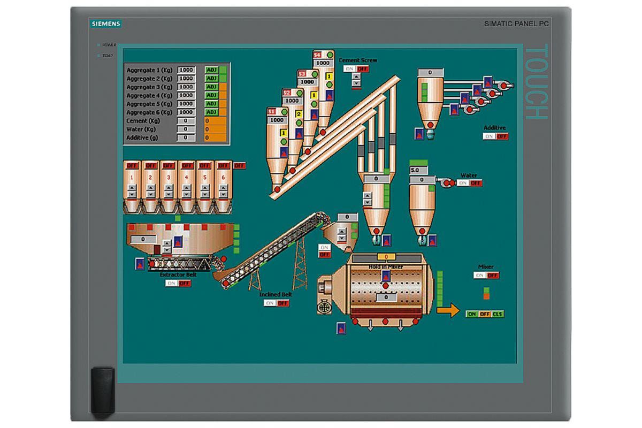Image resolution: width=642 pixels, height=428 pixels.
Task: Switch the Water pump OFF
Action: click(475, 183)
